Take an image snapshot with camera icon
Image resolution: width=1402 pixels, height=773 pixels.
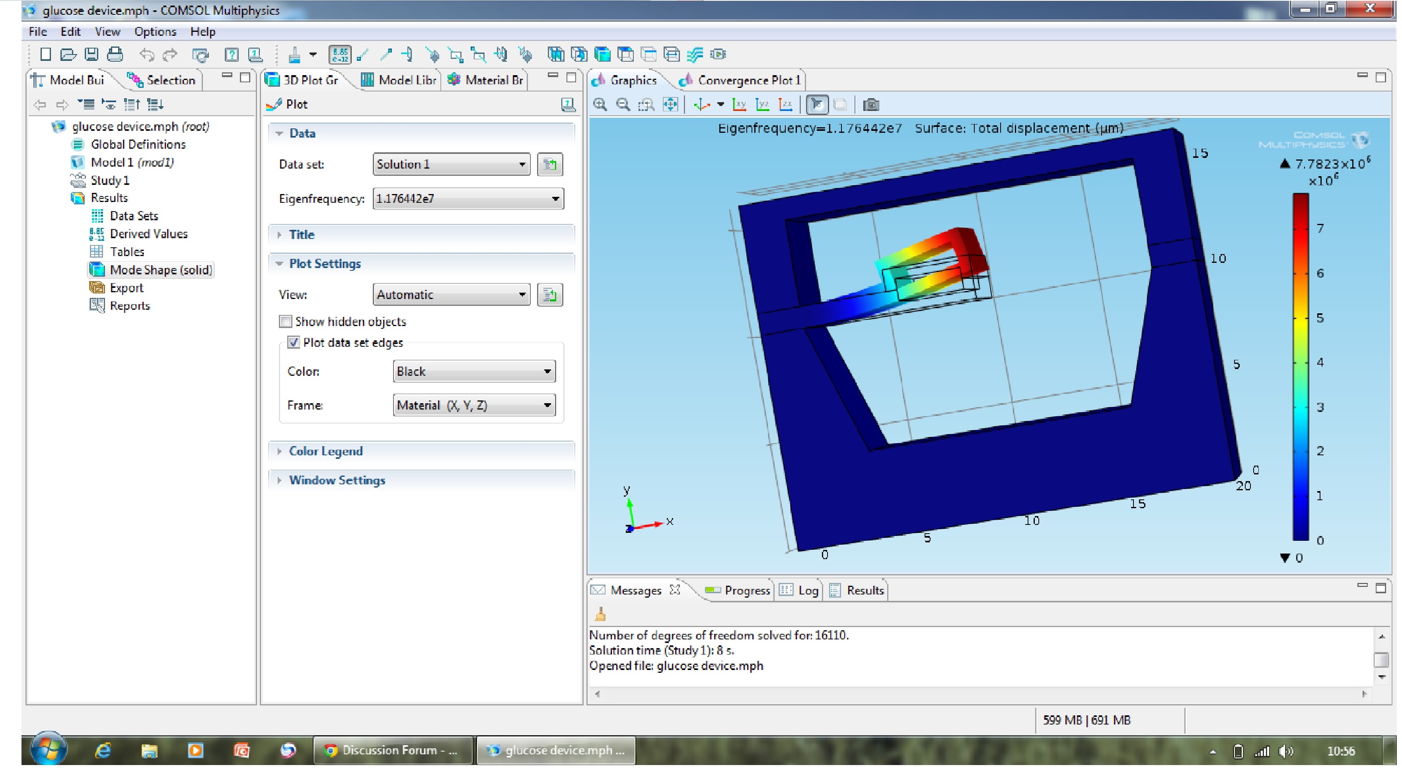coord(871,105)
